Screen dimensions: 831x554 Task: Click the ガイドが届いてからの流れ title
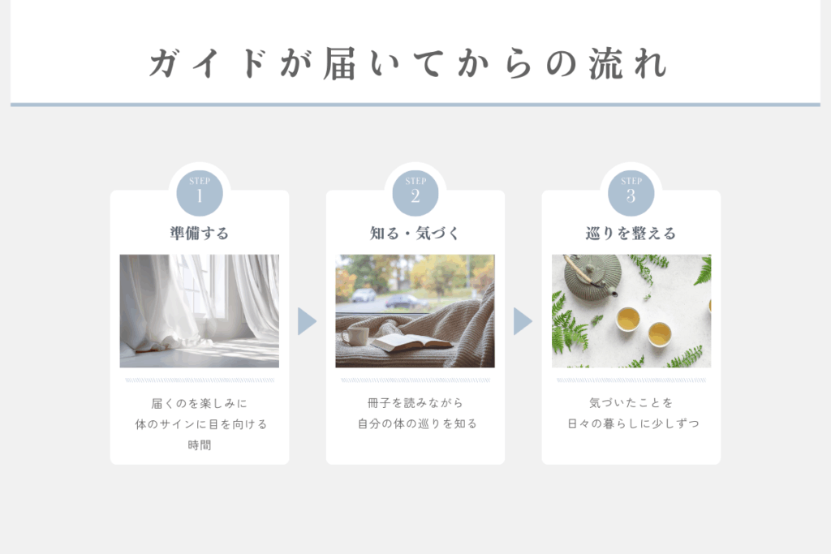coord(407,63)
